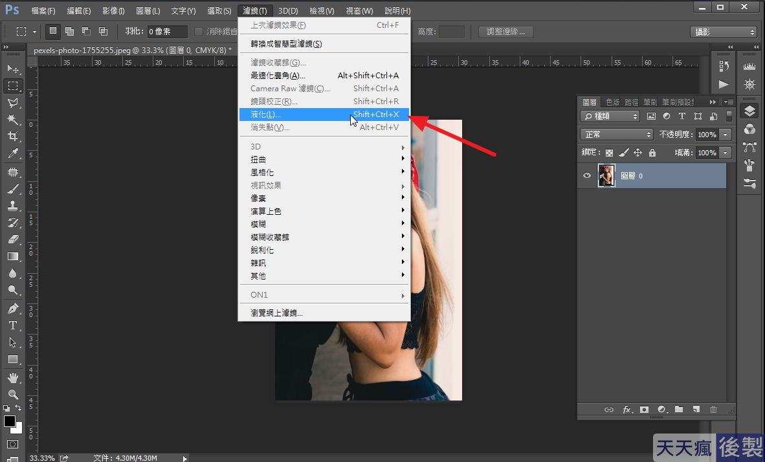This screenshot has width=765, height=462.
Task: Expand the 扭曲 submenu
Action: (x=324, y=160)
